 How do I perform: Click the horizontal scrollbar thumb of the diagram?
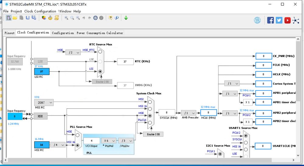pos(139,160)
